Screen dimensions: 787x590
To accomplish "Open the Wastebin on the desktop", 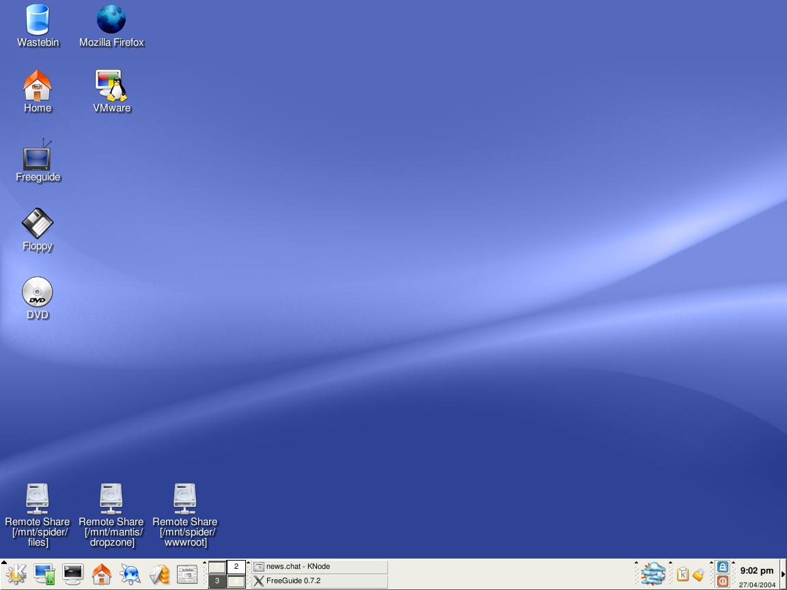I will click(x=38, y=20).
